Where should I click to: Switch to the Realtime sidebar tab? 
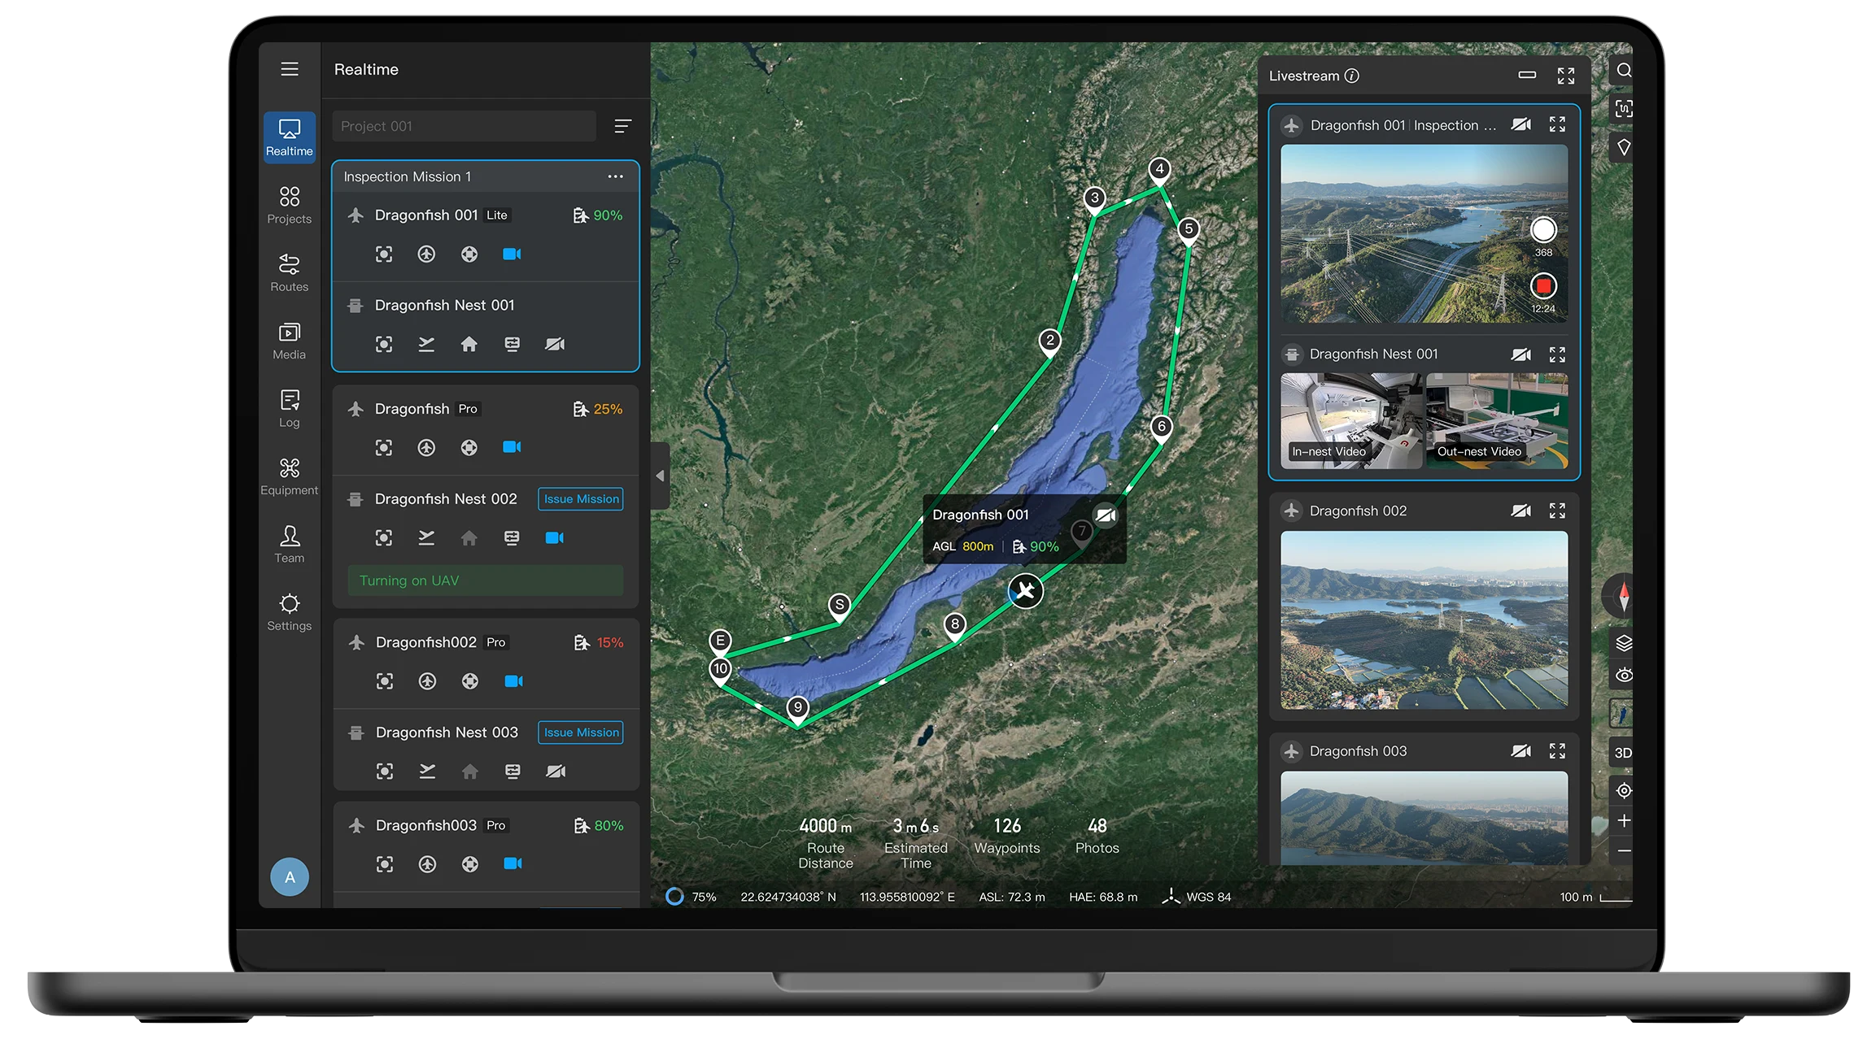tap(290, 137)
